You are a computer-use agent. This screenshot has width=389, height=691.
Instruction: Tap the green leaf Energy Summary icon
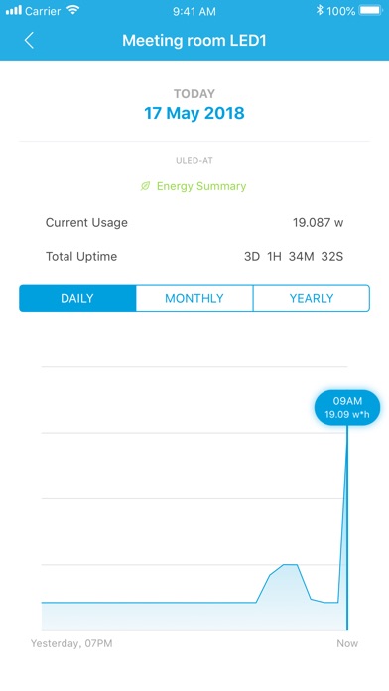145,186
